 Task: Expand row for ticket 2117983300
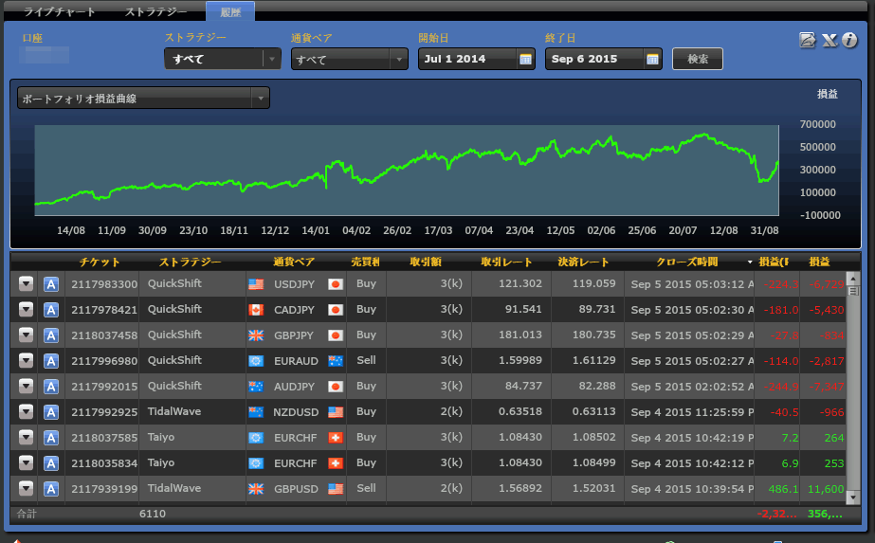coord(26,283)
